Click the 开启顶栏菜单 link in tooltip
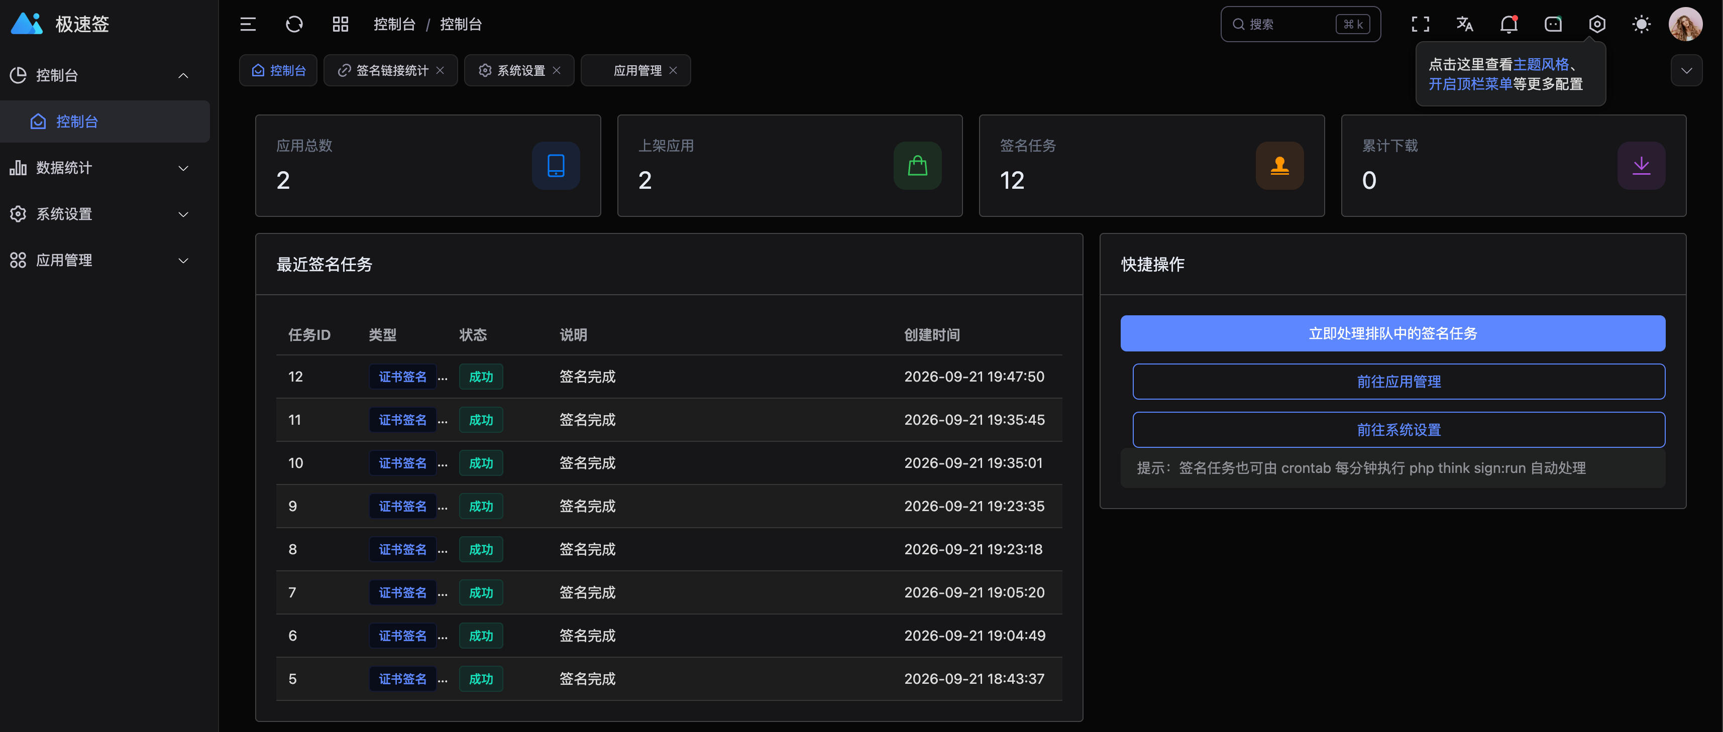The height and width of the screenshot is (732, 1723). [x=1470, y=83]
